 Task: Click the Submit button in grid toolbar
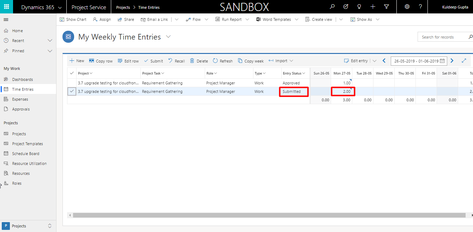pyautogui.click(x=153, y=61)
